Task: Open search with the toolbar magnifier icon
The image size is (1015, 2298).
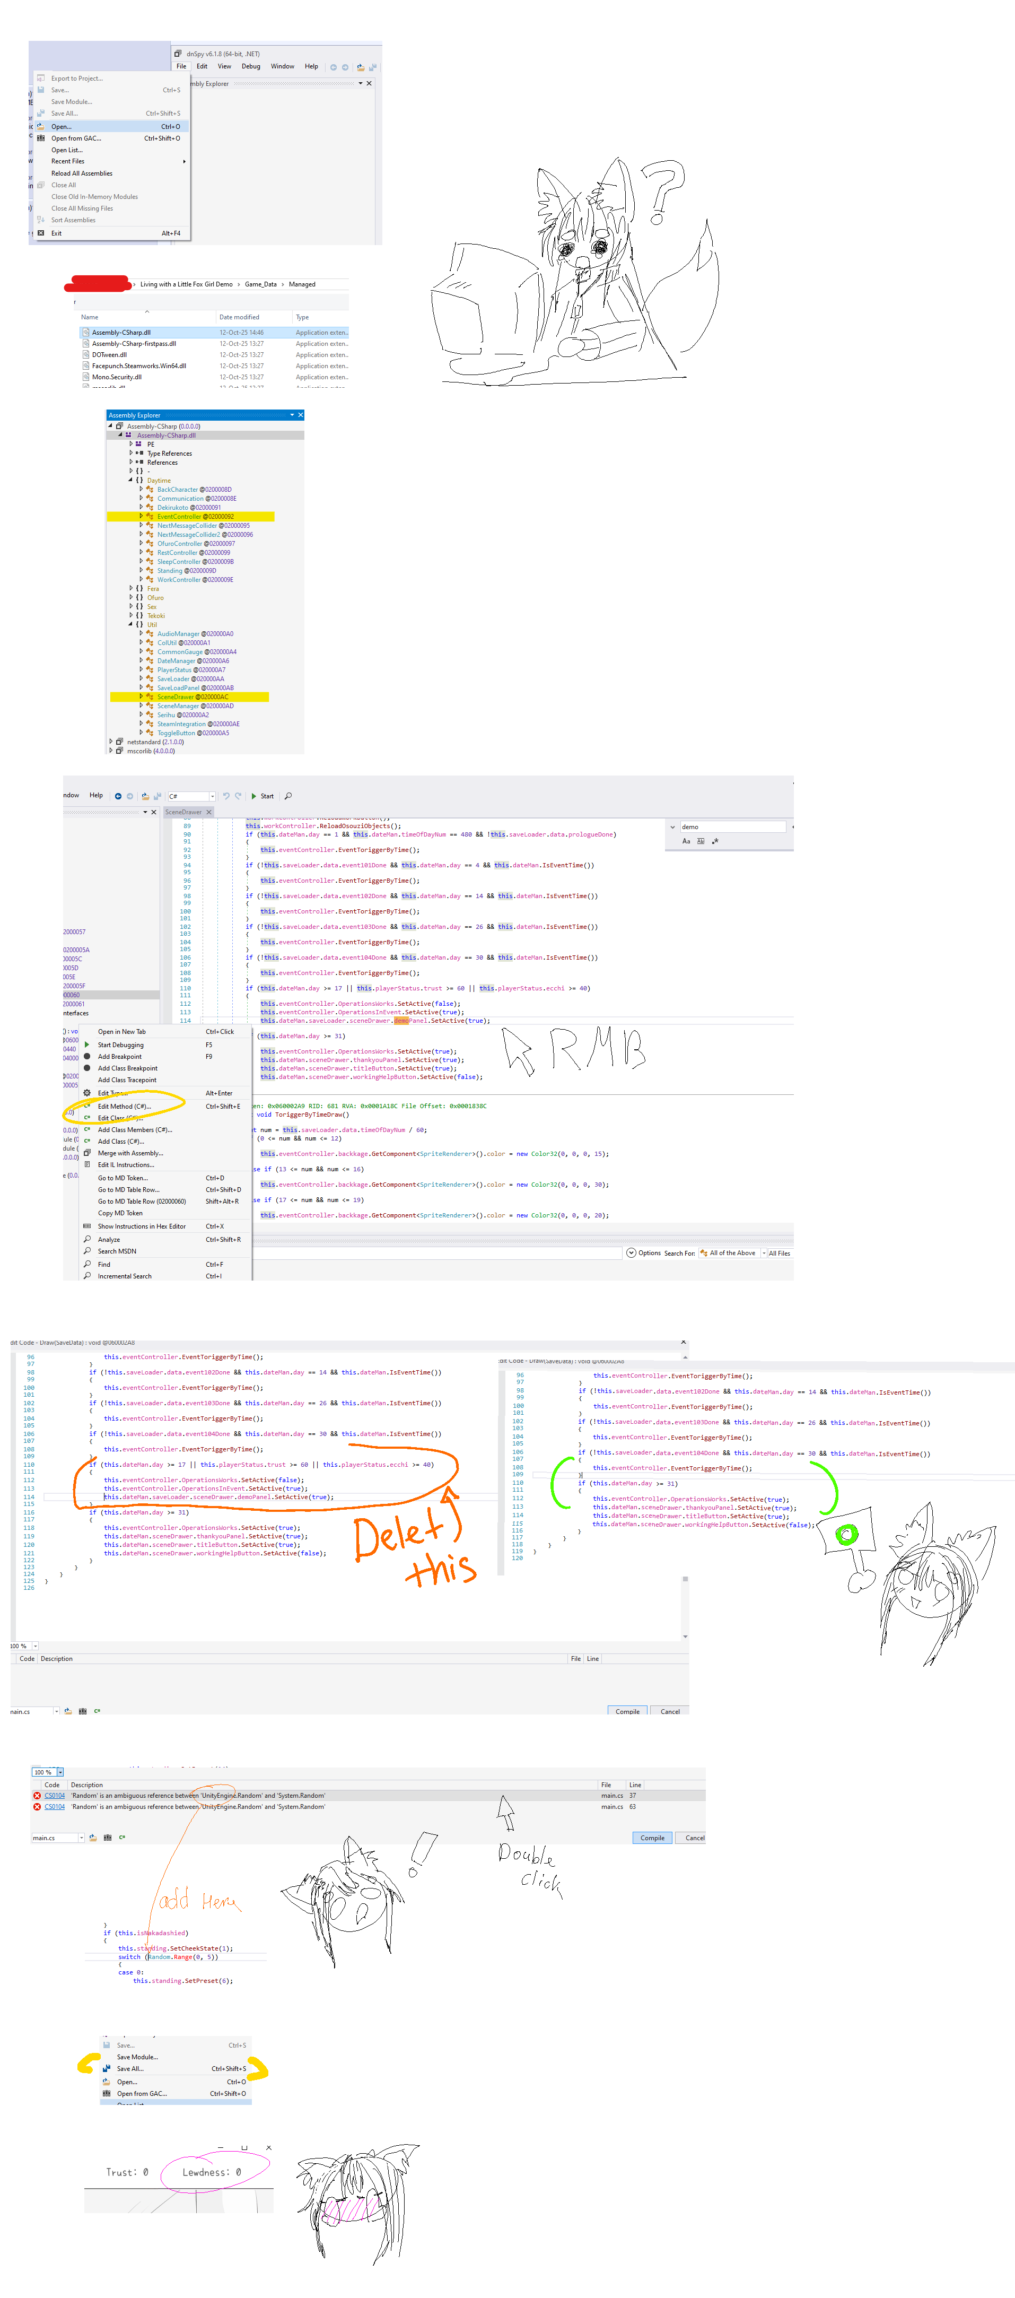Action: click(288, 796)
